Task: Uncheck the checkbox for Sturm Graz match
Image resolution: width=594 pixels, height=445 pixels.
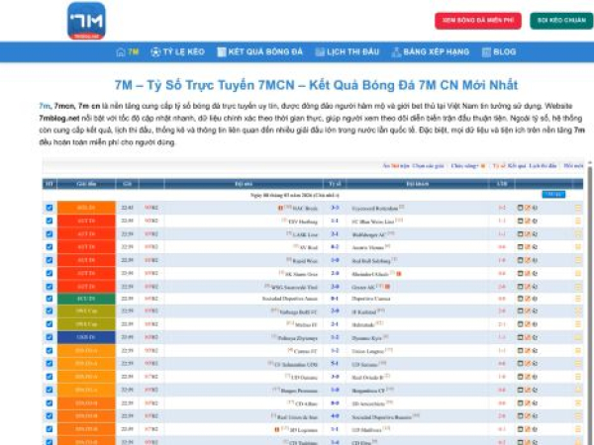Action: click(x=49, y=273)
